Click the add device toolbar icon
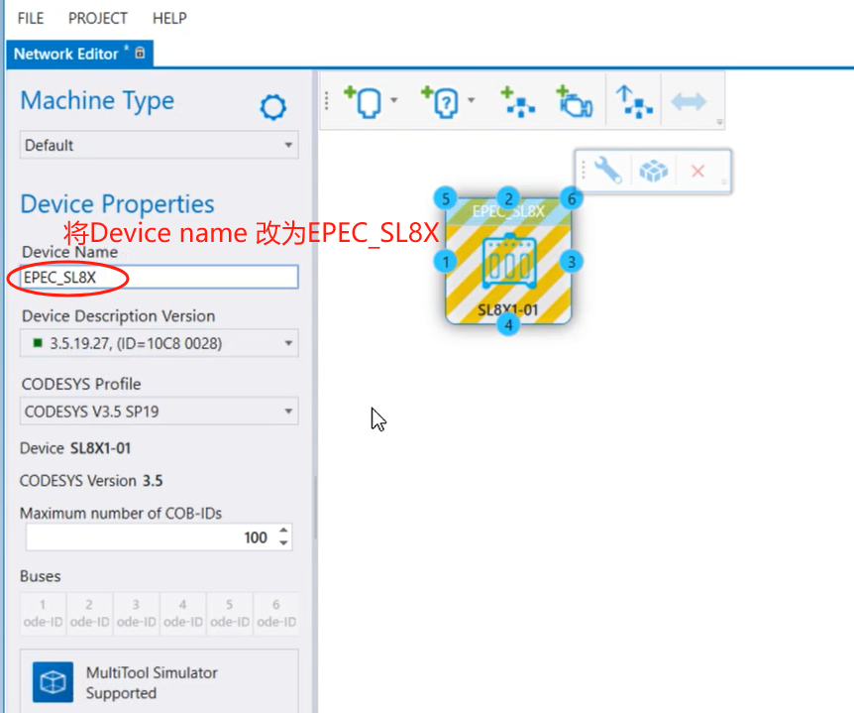Viewport: 854px width, 713px height. (364, 102)
